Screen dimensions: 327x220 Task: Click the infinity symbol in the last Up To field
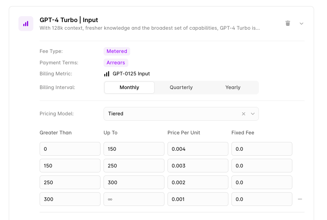point(110,199)
